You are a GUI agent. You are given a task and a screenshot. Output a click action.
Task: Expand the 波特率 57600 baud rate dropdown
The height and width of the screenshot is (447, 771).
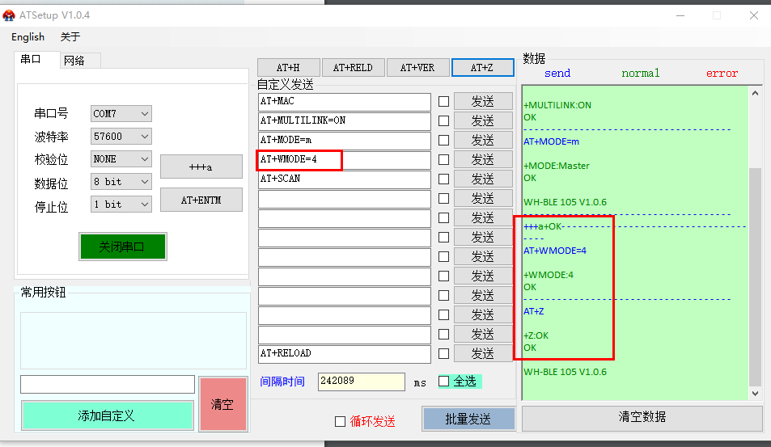point(121,137)
